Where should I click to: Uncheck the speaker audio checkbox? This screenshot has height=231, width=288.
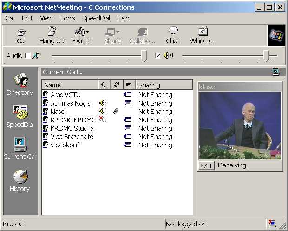[158, 56]
